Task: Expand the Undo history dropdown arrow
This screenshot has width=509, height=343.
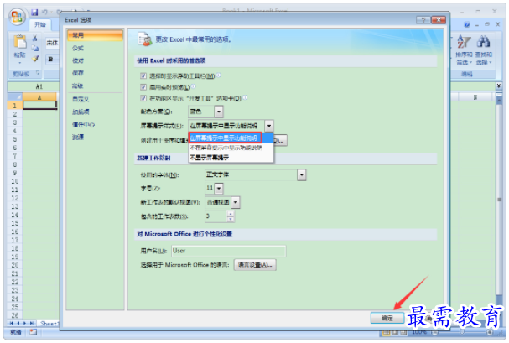Action: coord(51,13)
